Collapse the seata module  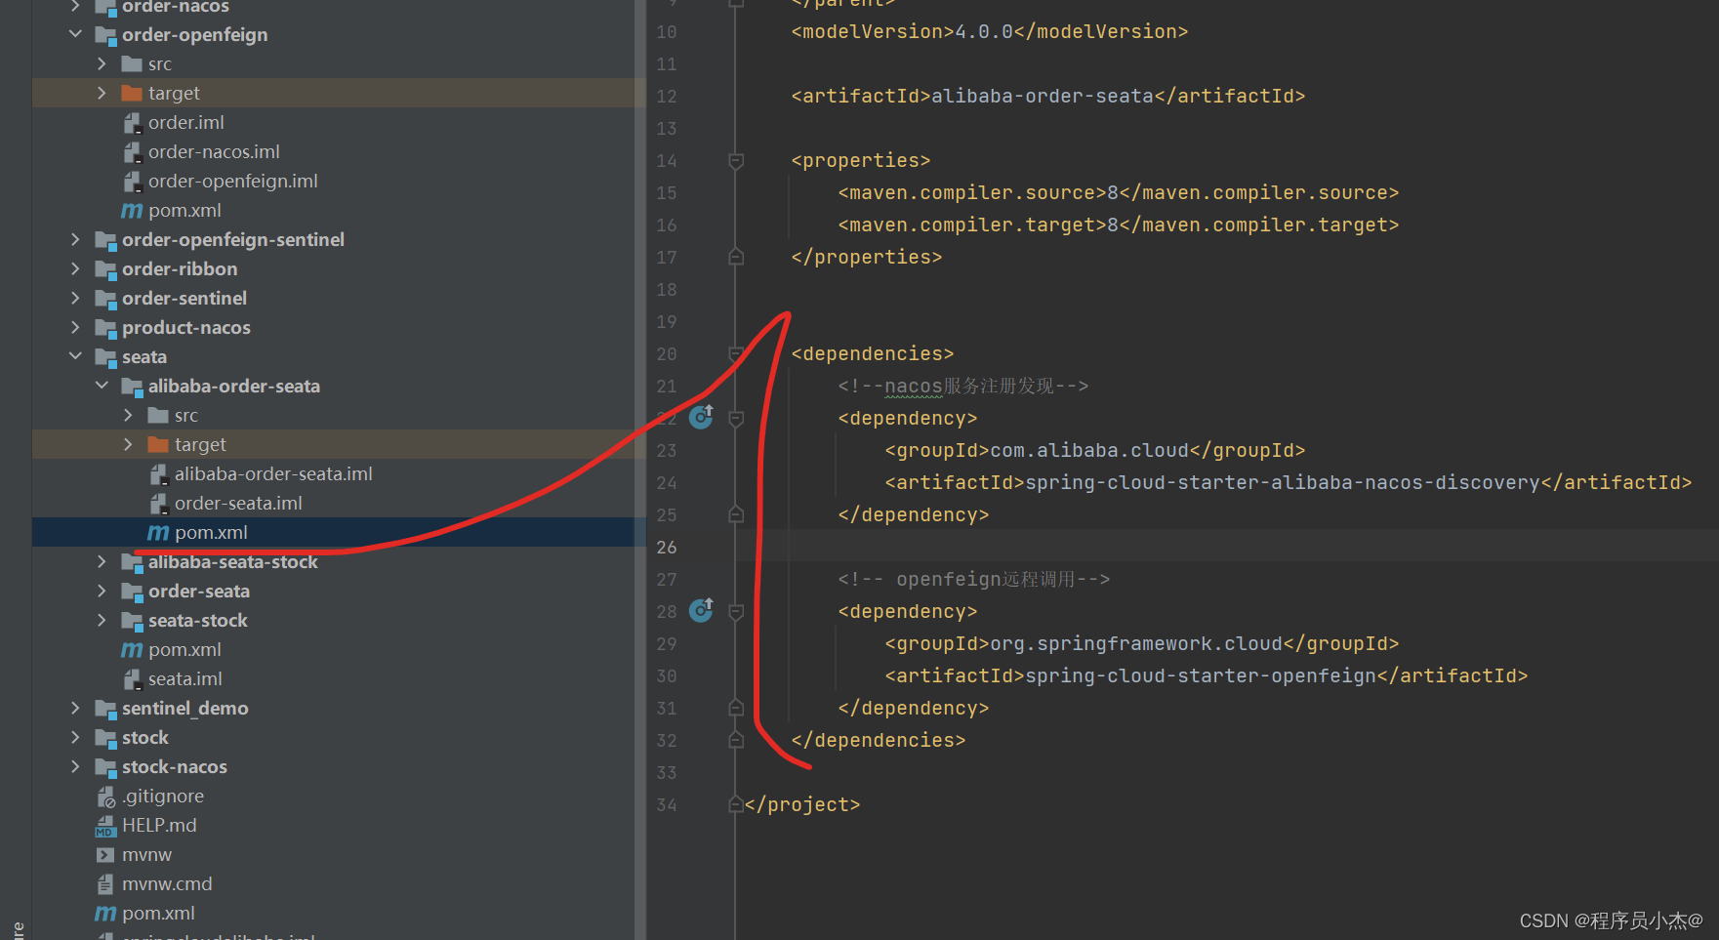pyautogui.click(x=75, y=356)
